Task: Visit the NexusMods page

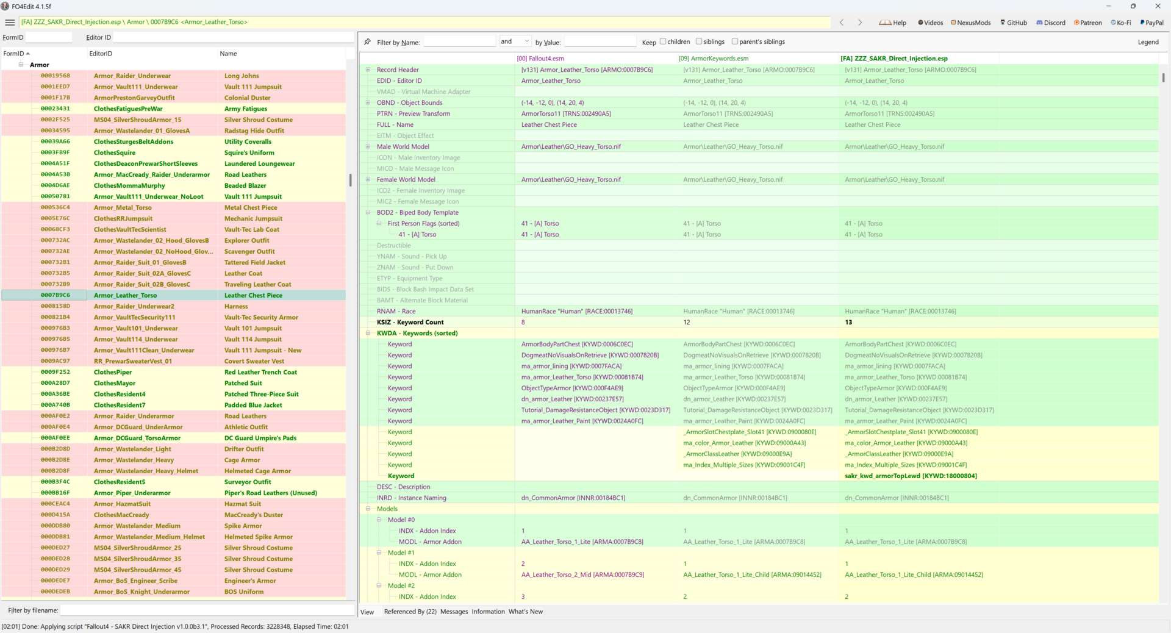Action: [970, 23]
